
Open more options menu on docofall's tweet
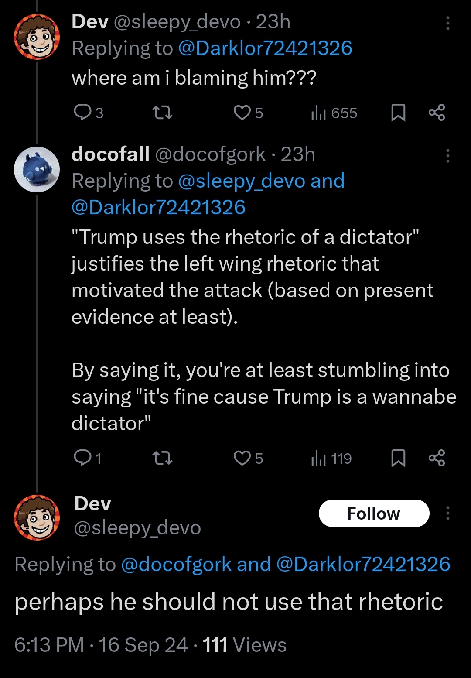tap(447, 156)
